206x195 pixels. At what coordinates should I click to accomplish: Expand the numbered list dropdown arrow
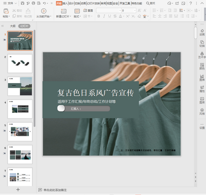(x=165, y=10)
